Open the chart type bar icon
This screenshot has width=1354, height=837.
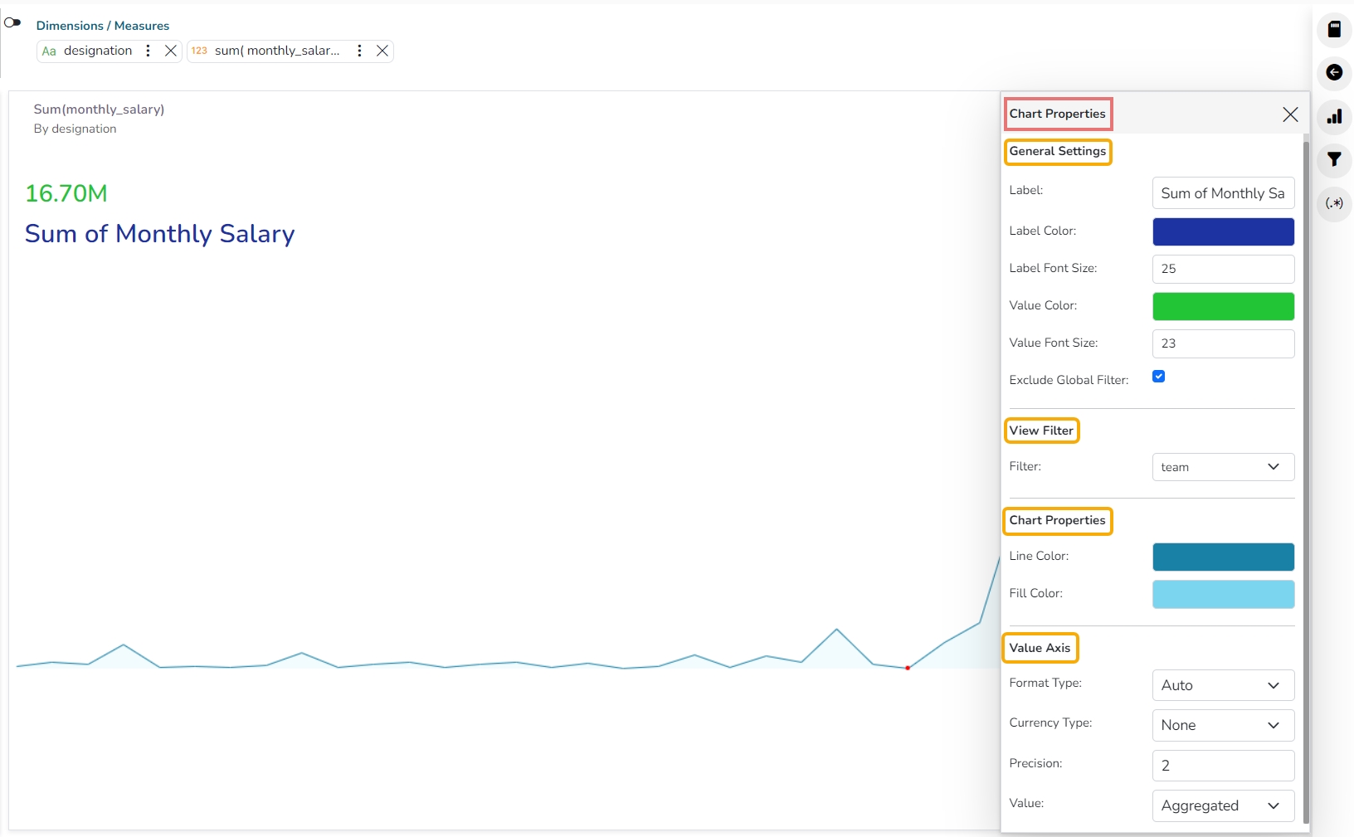click(x=1334, y=117)
